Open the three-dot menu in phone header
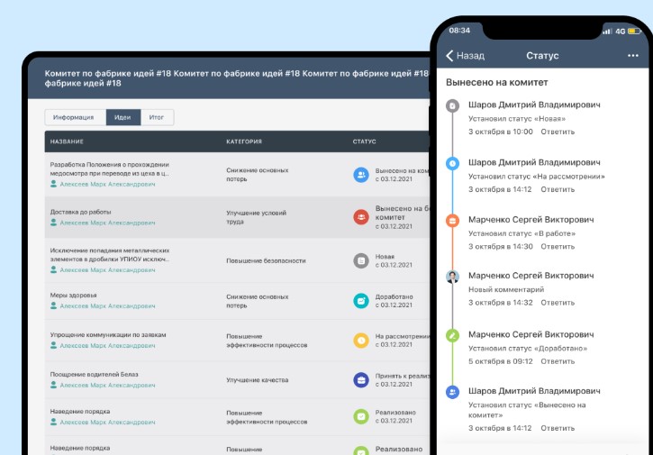Image resolution: width=653 pixels, height=455 pixels. tap(632, 56)
